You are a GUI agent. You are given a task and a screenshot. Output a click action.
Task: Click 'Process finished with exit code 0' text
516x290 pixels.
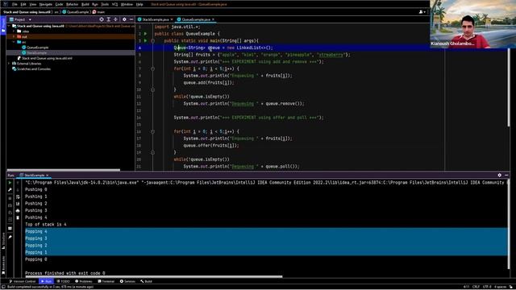[65, 273]
